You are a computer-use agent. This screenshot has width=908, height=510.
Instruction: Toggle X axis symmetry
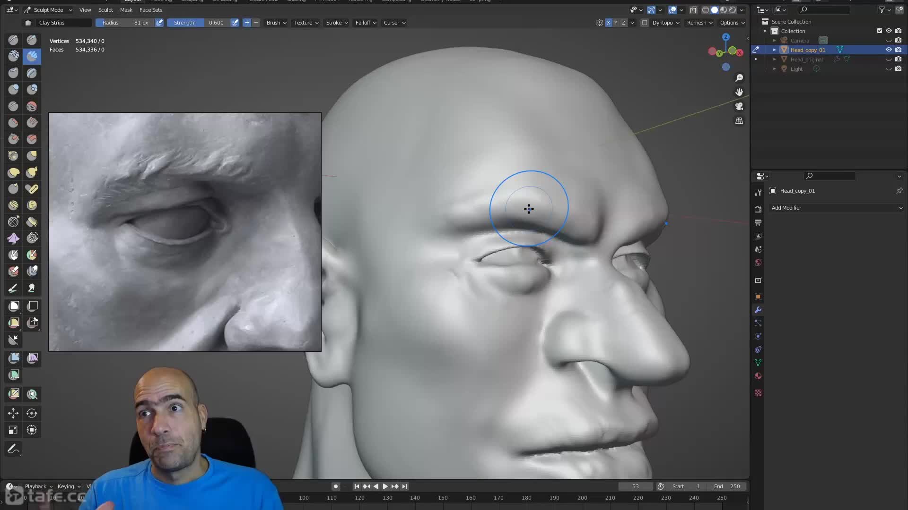point(608,23)
